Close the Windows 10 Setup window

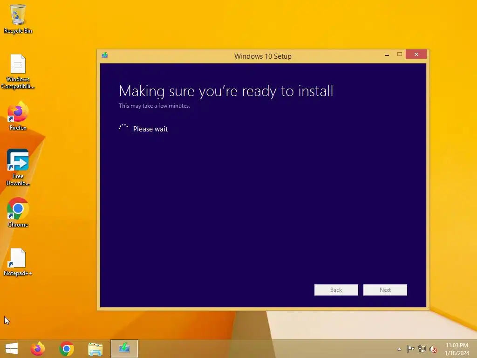[x=416, y=54]
